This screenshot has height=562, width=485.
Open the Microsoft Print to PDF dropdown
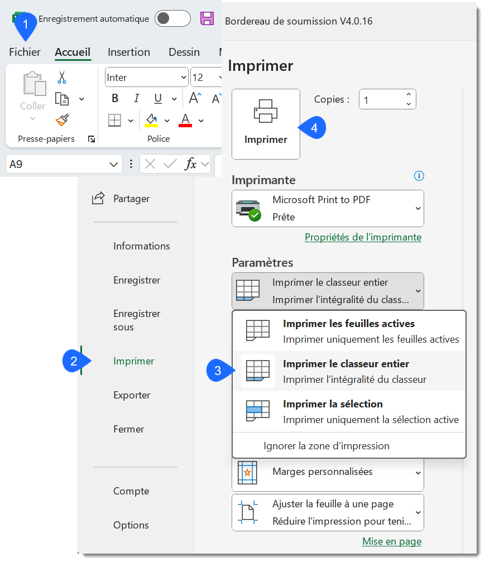point(328,208)
